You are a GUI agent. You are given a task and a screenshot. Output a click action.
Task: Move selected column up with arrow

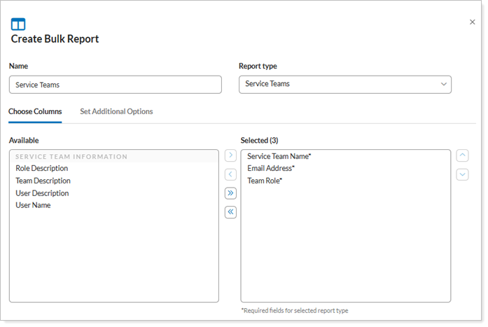(x=462, y=155)
